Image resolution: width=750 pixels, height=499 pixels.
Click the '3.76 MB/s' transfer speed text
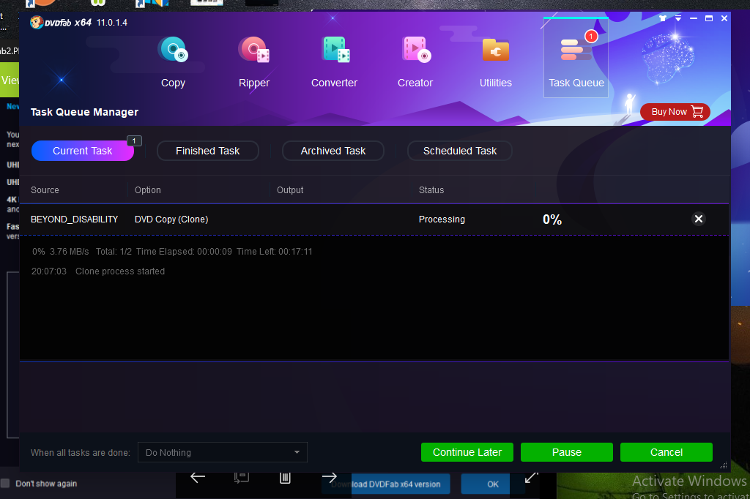70,252
